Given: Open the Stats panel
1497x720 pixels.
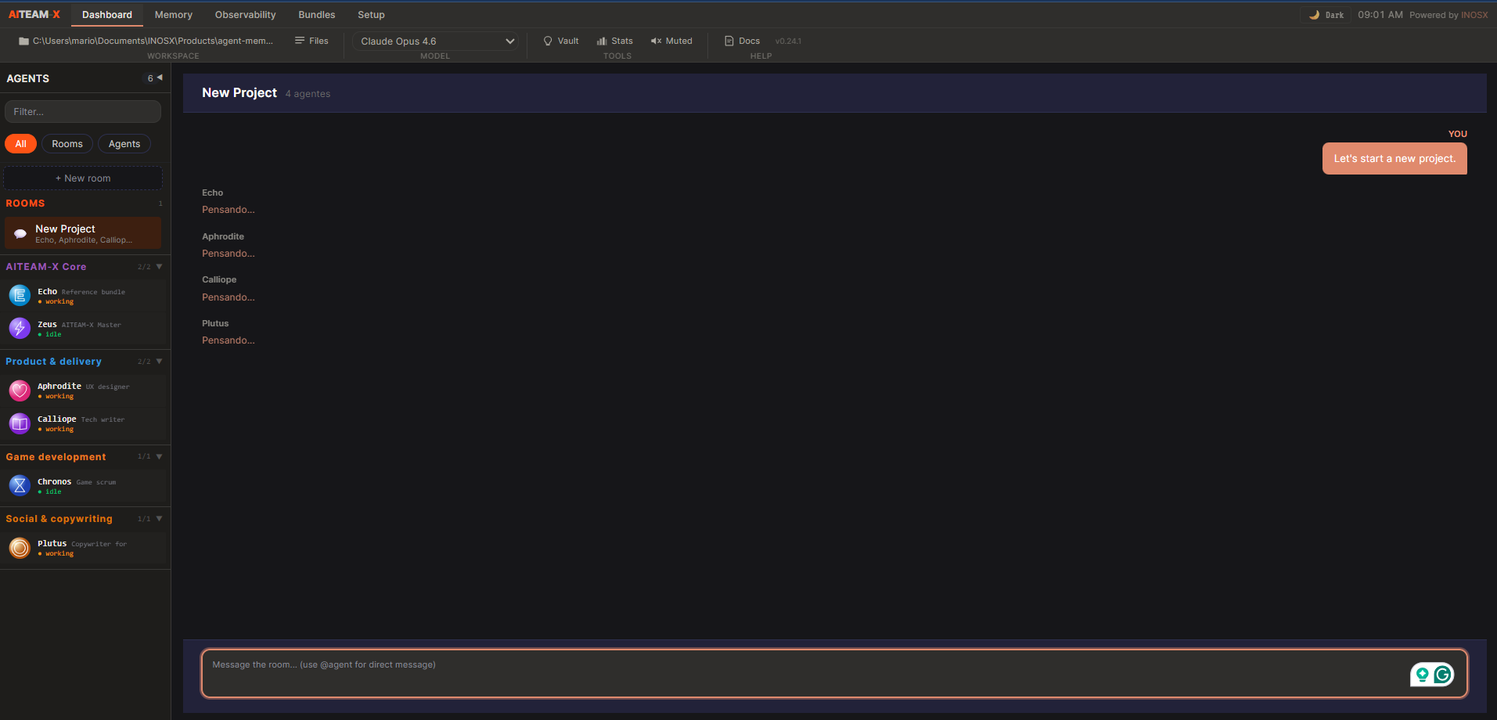Looking at the screenshot, I should click(x=615, y=41).
